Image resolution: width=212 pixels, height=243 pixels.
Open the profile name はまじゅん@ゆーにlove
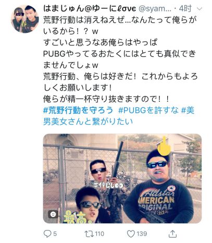point(90,8)
